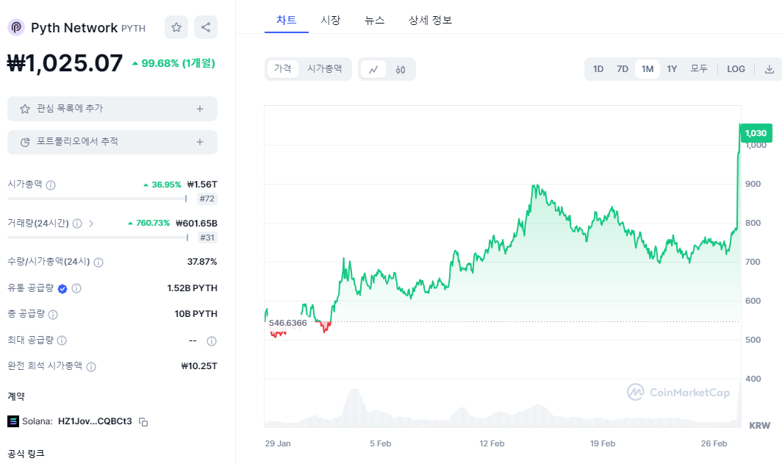
Task: Toggle LOG scale on chart
Action: tap(736, 69)
